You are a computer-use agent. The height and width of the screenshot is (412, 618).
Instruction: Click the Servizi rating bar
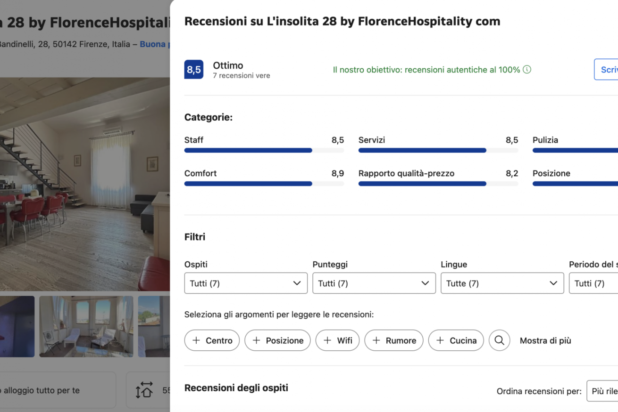[438, 150]
